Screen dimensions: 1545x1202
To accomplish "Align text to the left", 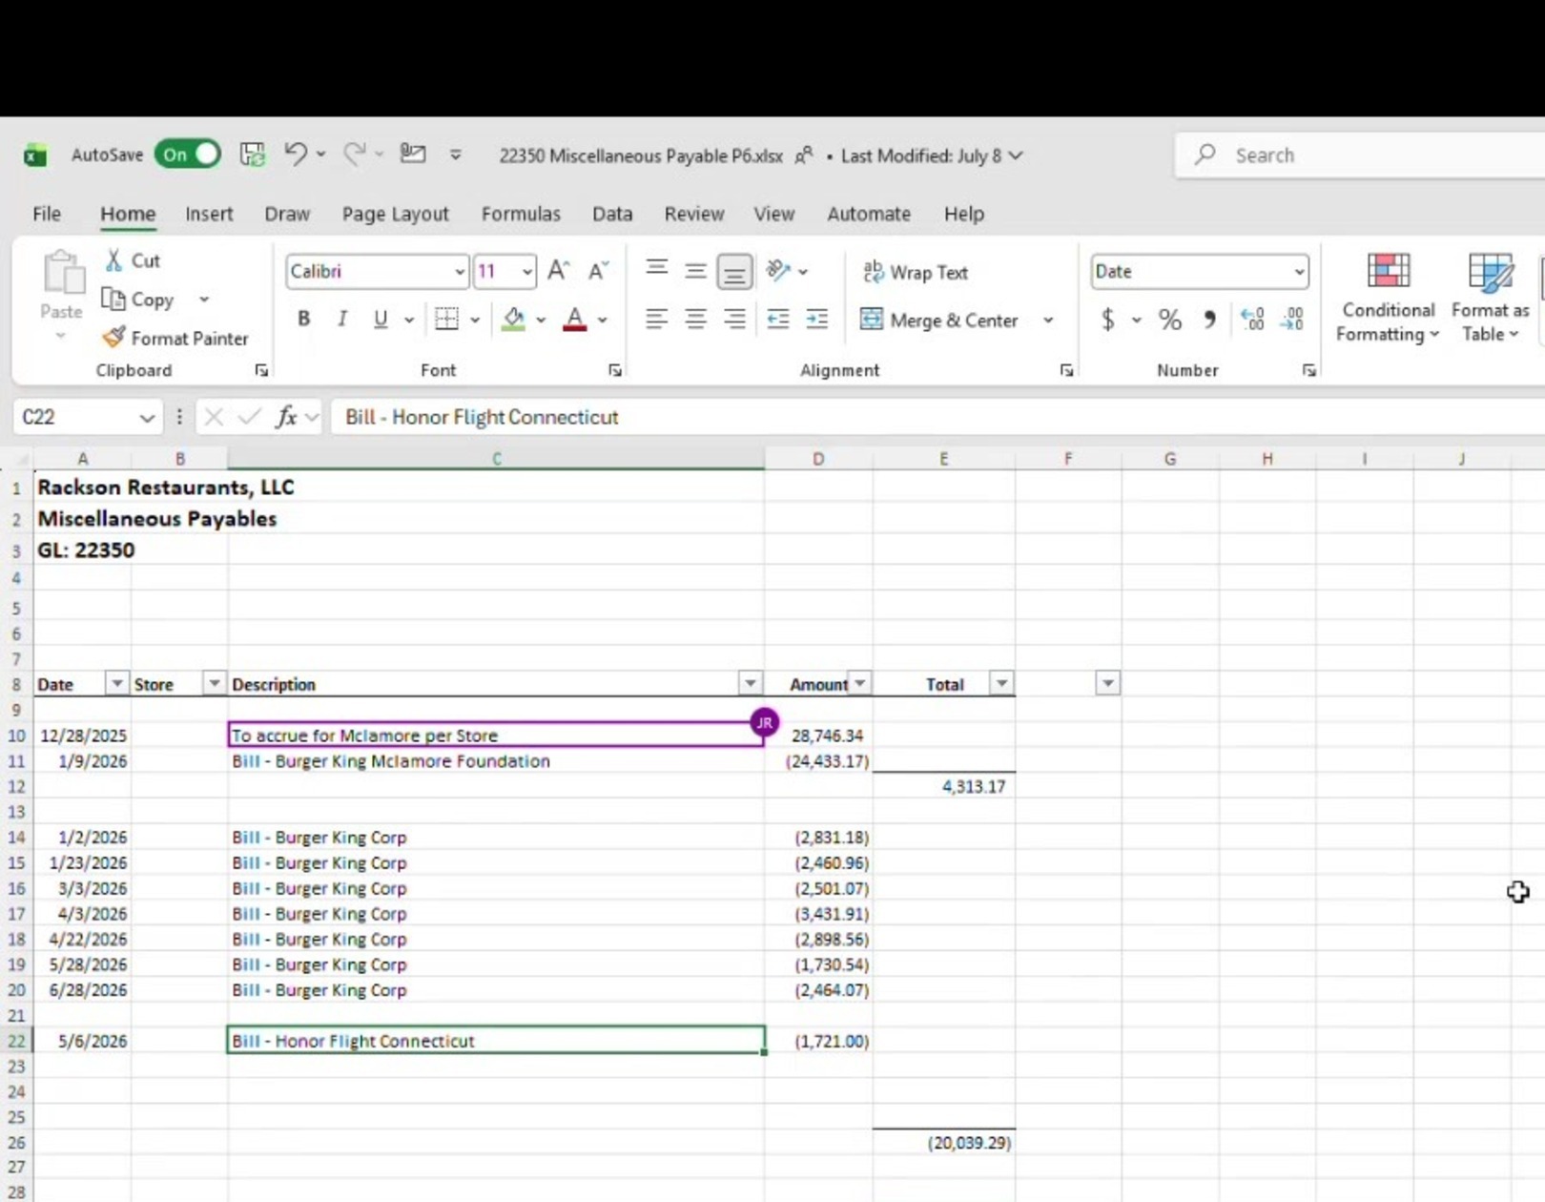I will [657, 320].
